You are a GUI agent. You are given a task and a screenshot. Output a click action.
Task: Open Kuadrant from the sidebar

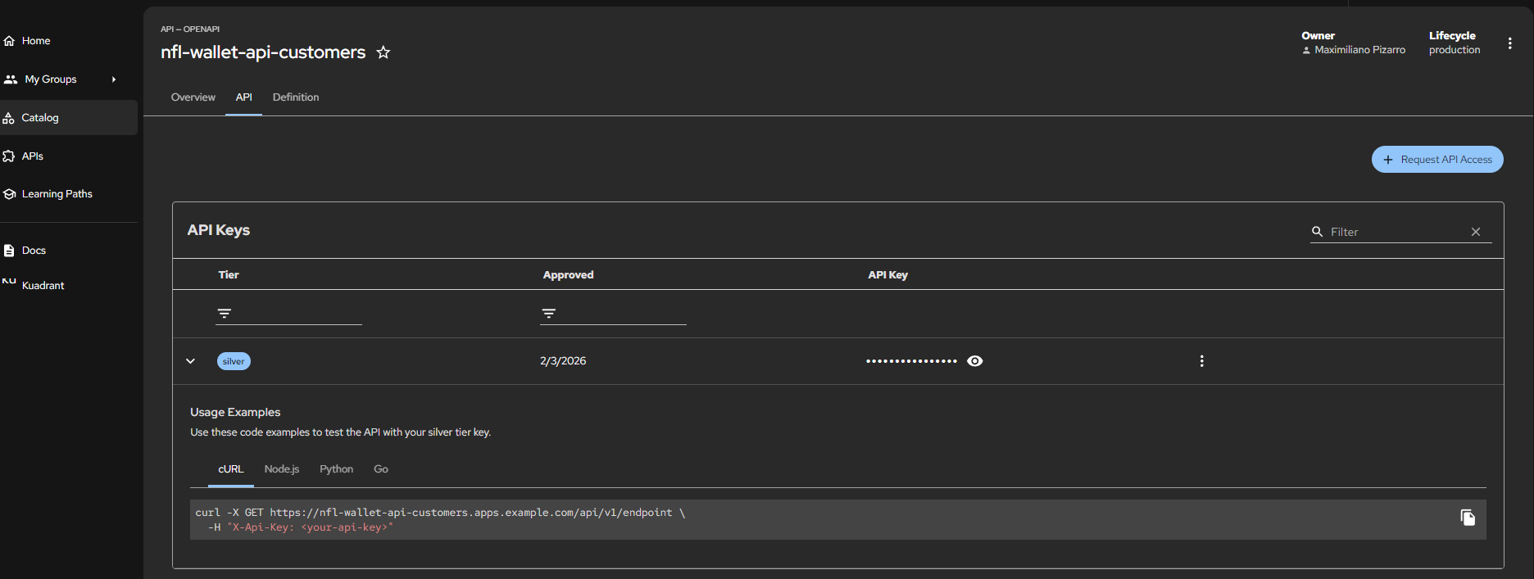(x=43, y=285)
